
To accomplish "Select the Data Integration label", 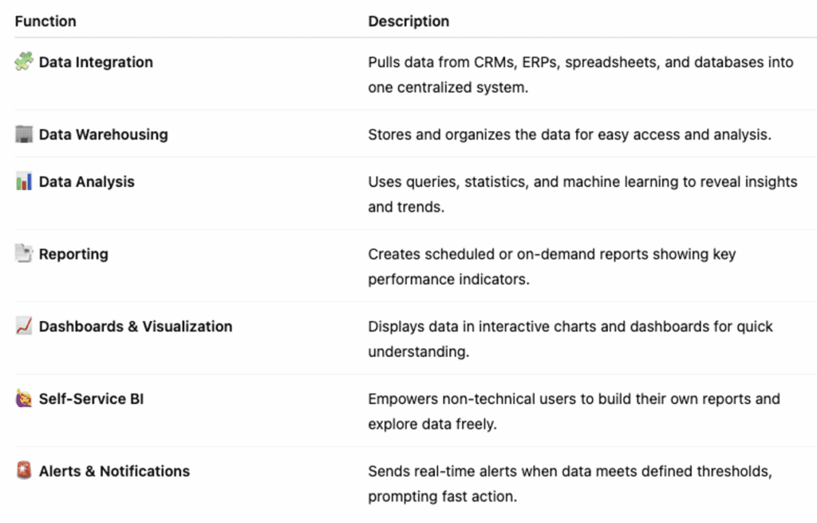I will click(x=96, y=62).
